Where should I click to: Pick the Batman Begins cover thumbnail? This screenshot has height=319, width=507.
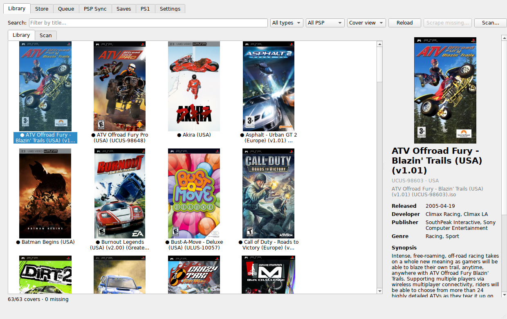pos(45,193)
